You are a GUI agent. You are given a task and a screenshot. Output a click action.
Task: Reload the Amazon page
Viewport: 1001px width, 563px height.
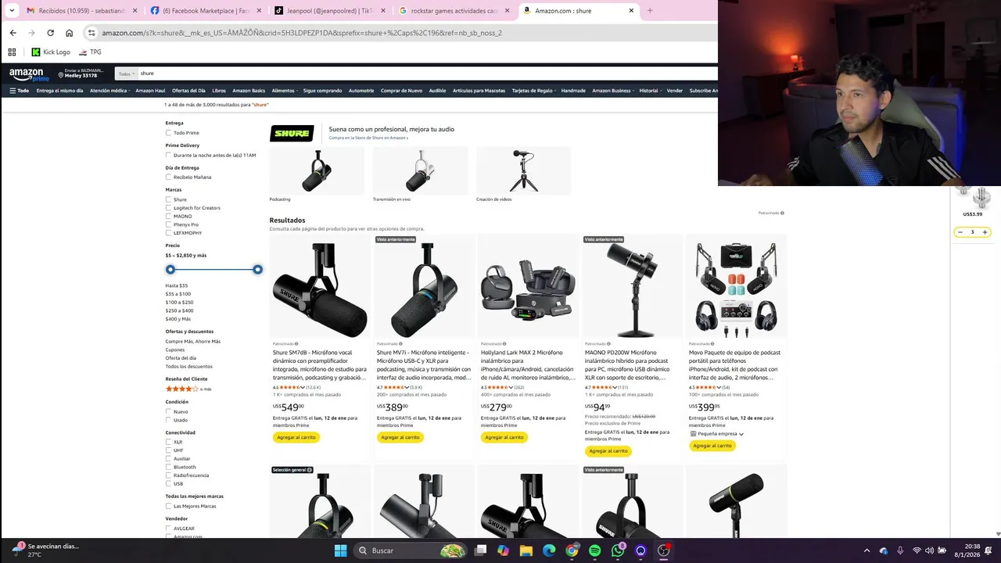click(50, 33)
